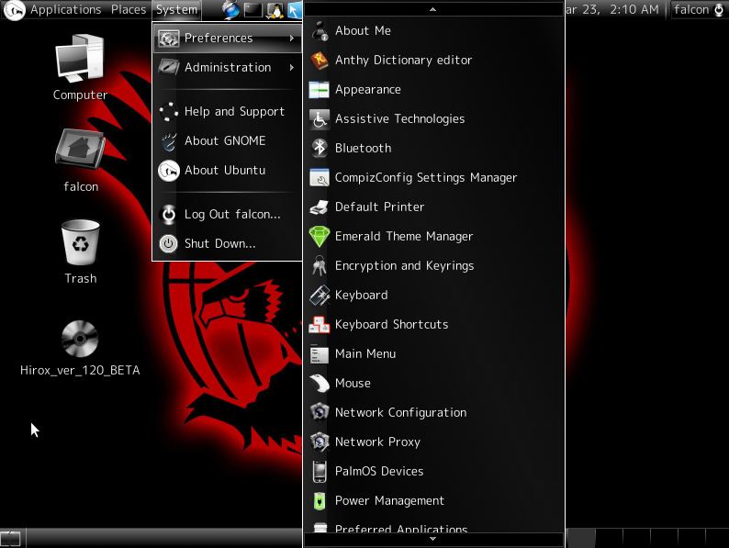Click the Shut Down power icon

click(168, 243)
